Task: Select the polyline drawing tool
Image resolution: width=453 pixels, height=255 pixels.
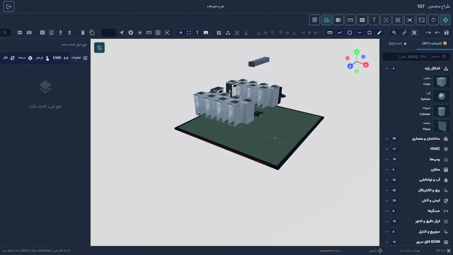Action: [x=340, y=33]
